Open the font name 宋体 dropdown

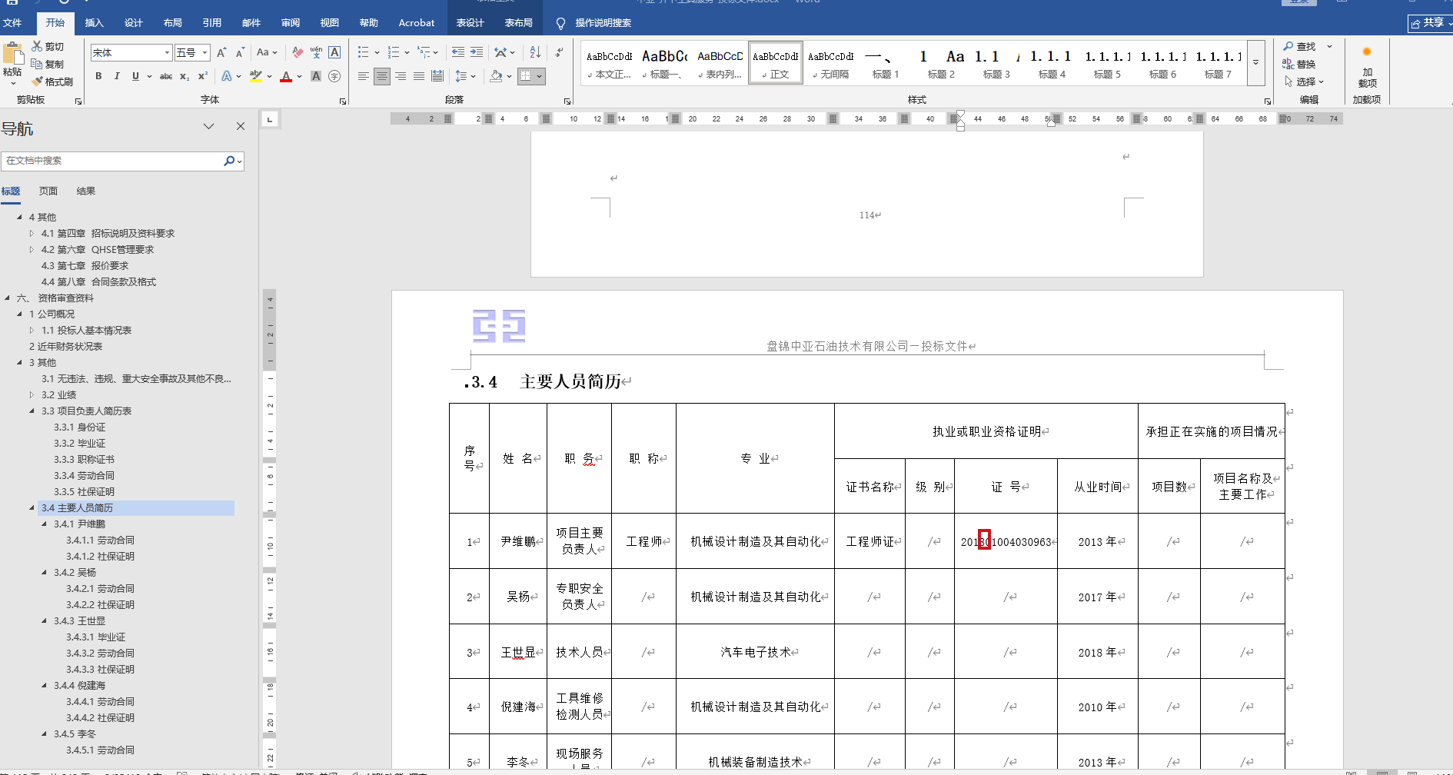(x=167, y=52)
